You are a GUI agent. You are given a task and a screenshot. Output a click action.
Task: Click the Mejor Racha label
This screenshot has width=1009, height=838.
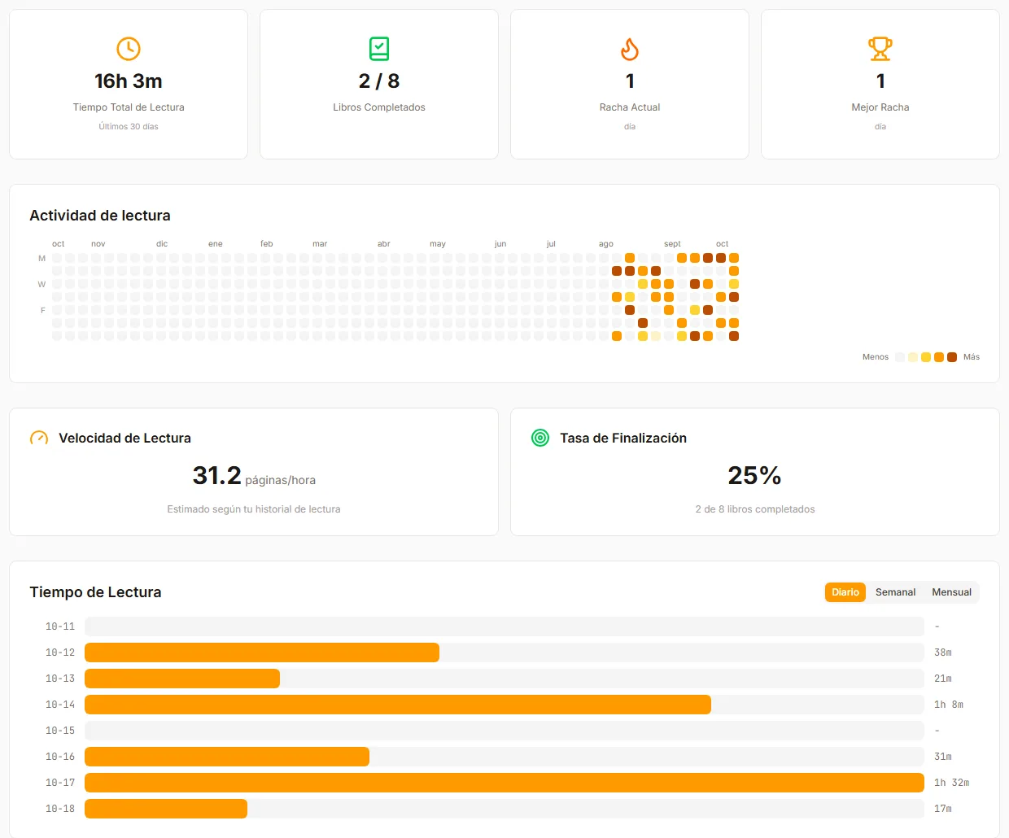click(x=880, y=107)
